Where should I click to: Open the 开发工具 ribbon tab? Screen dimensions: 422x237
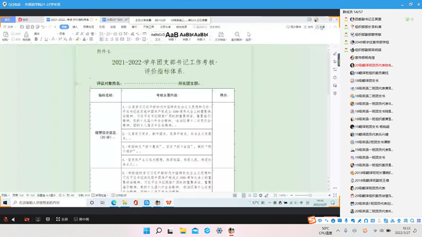click(x=148, y=27)
